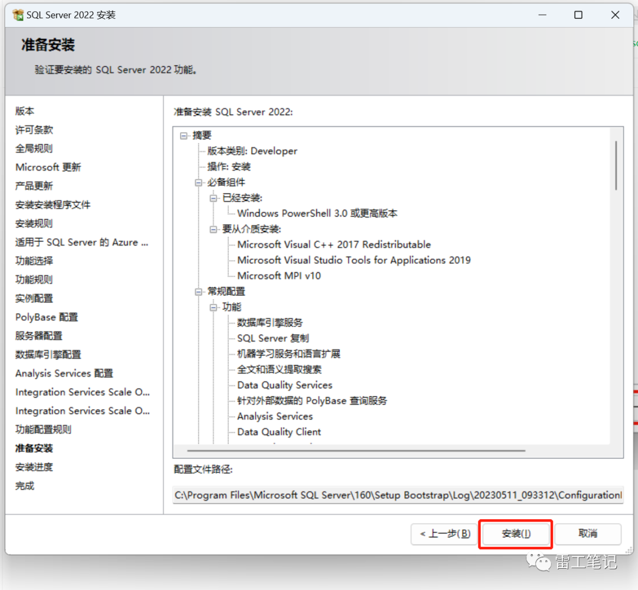Select Windows PowerShell 3.0 或更高版本 row

(x=317, y=214)
